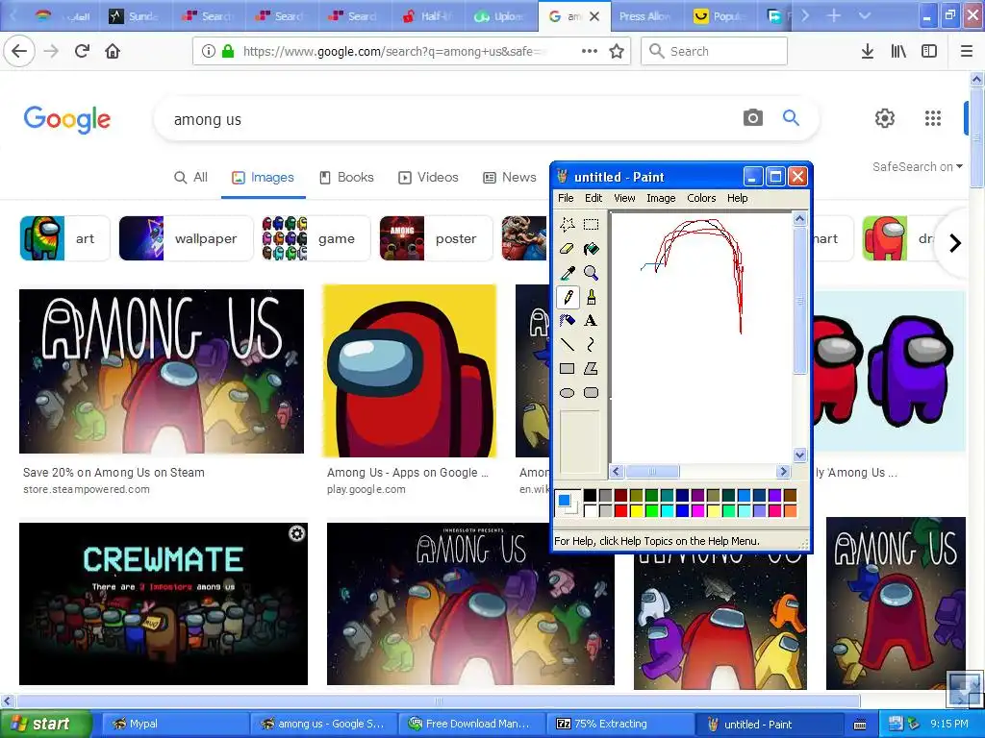Open the Edit menu in Paint
The image size is (985, 738).
594,198
